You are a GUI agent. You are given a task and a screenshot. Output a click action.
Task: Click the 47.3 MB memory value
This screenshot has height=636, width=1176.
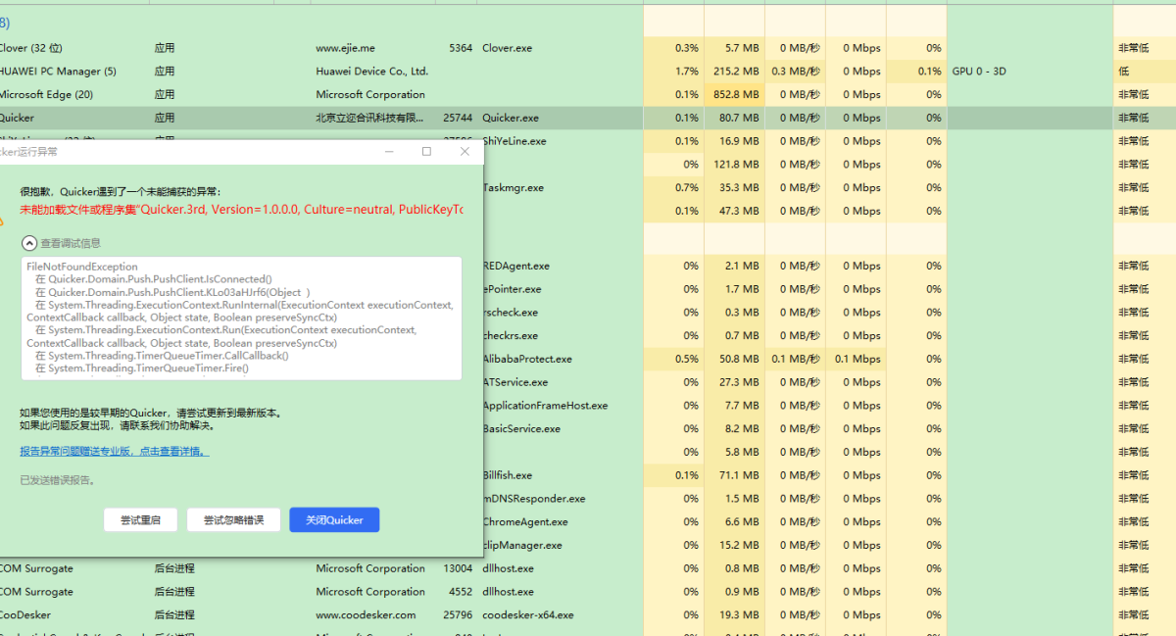[x=739, y=211]
